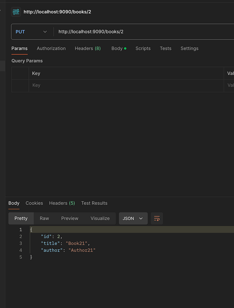Select the Params tab
The image size is (234, 308).
19,48
